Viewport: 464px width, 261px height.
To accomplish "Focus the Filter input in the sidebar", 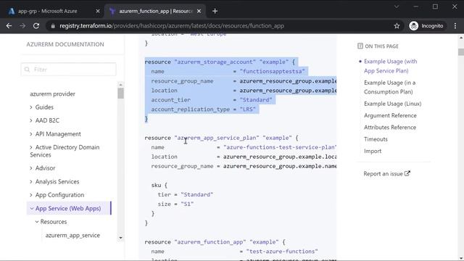I will point(69,70).
